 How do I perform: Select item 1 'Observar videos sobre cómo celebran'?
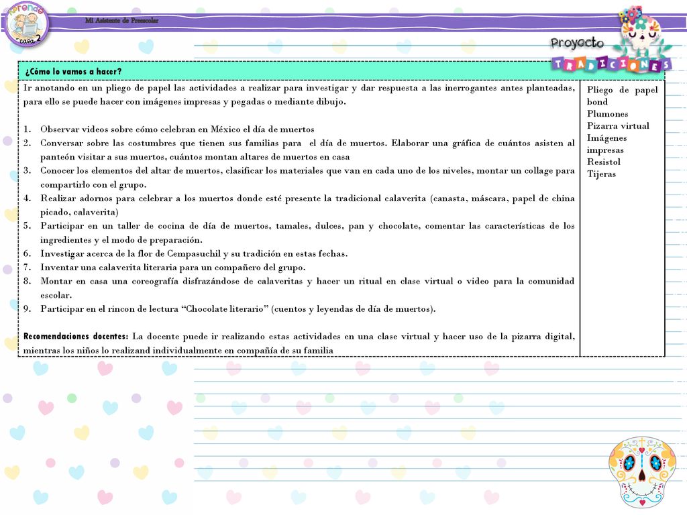pos(168,129)
